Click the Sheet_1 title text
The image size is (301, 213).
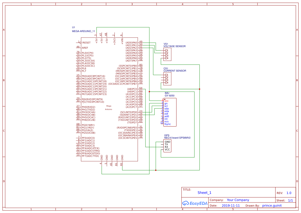pos(204,193)
